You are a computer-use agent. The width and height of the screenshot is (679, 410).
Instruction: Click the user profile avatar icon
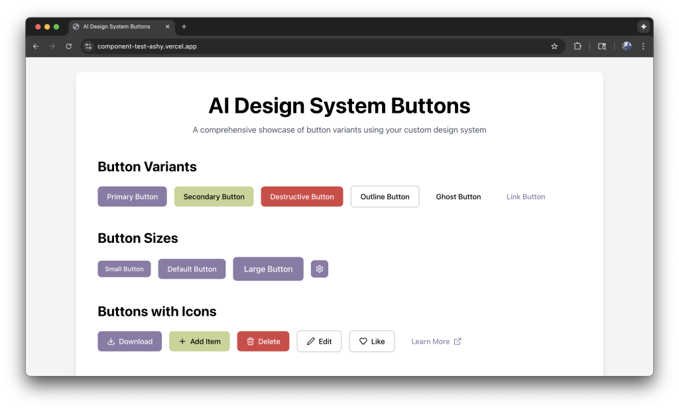[627, 46]
